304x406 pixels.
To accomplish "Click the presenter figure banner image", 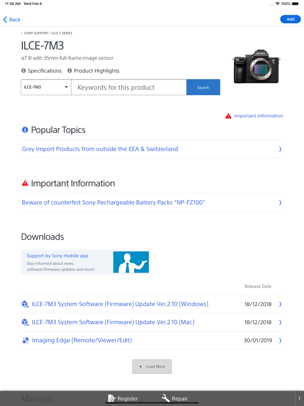I will tap(131, 262).
